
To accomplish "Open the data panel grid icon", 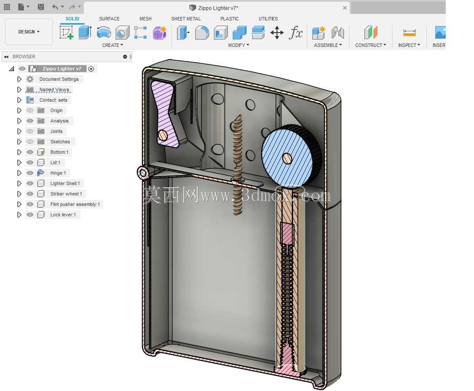I will (7, 7).
